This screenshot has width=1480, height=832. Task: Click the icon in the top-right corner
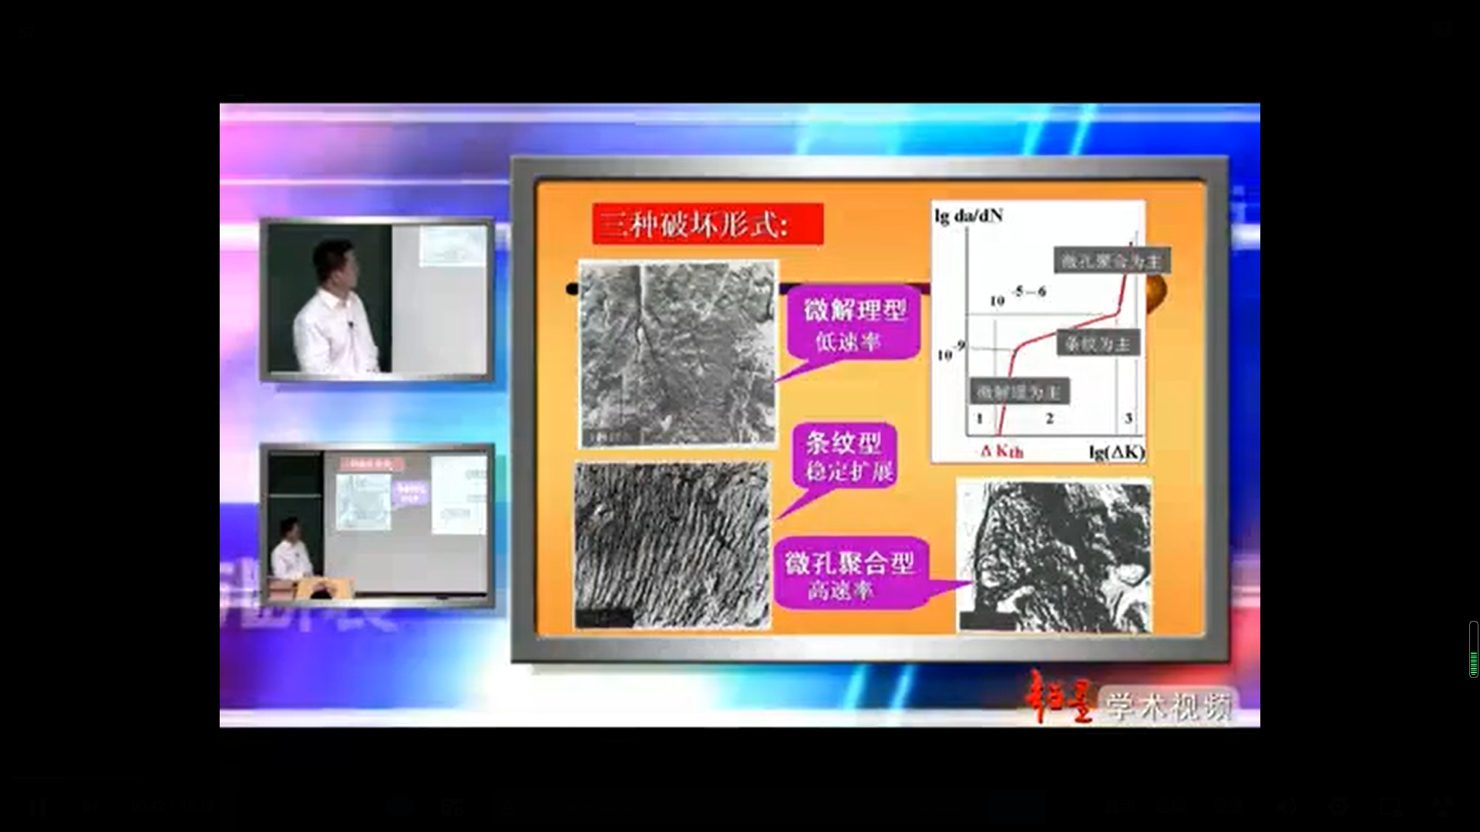click(1441, 31)
